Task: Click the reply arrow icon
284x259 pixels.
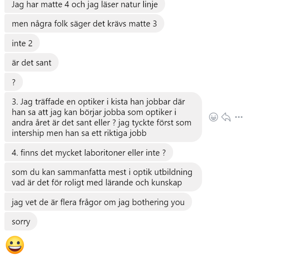Action: click(226, 117)
